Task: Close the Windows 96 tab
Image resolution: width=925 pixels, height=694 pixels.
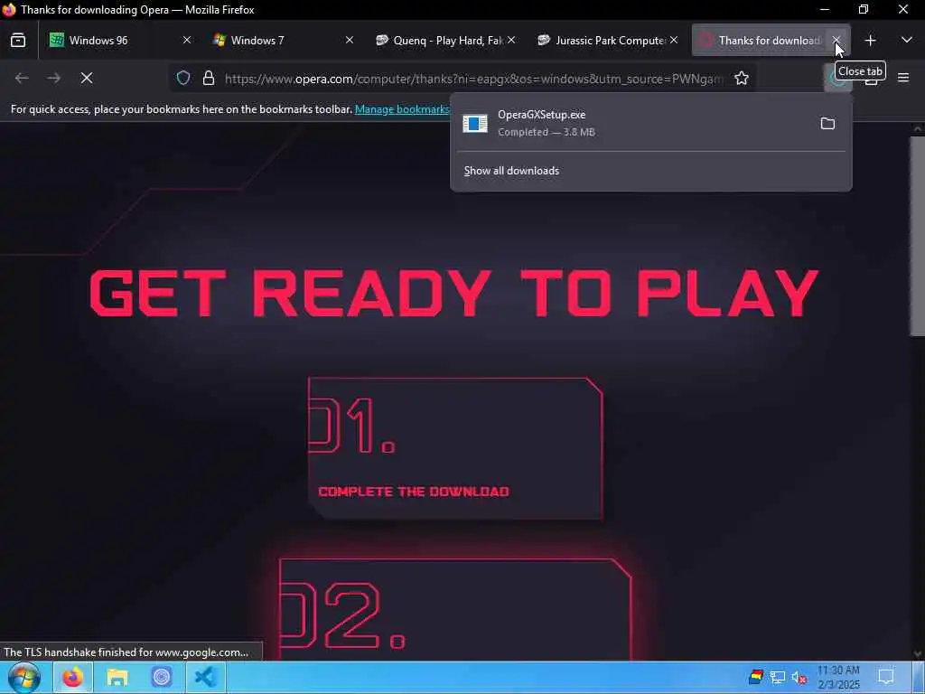Action: pos(186,40)
